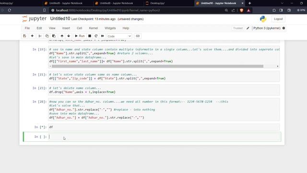
Task: Click the Python logo icon
Action: pos(263,19)
